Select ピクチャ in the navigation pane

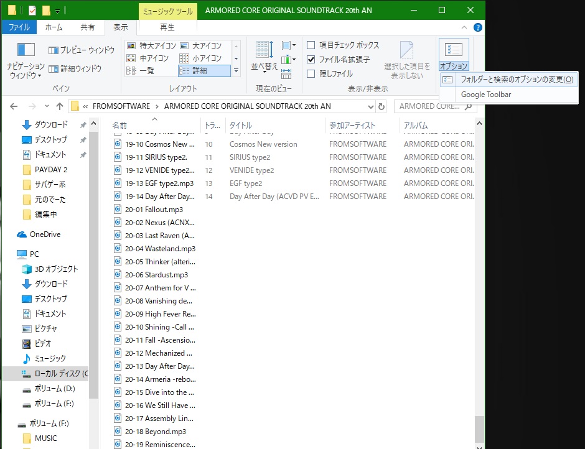click(x=40, y=328)
